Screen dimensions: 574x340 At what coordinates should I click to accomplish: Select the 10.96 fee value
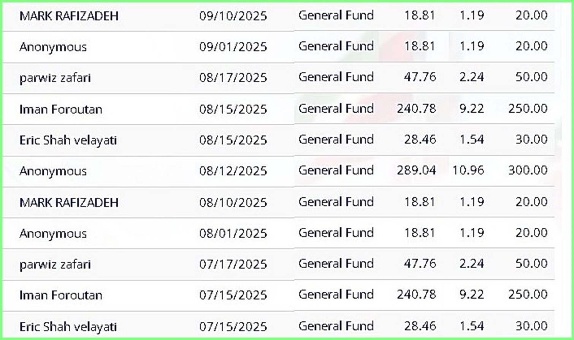click(x=468, y=170)
